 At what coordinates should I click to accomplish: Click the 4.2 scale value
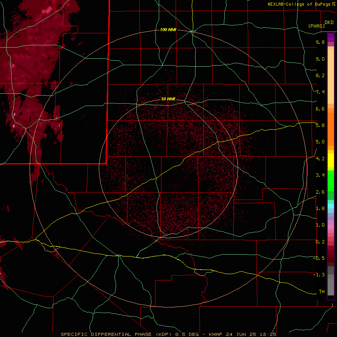[320, 159]
